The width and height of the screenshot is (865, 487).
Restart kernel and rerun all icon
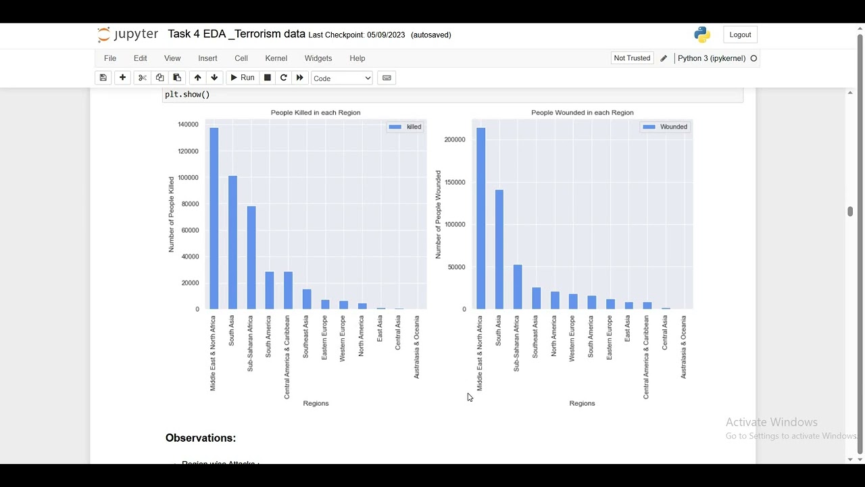(x=300, y=78)
